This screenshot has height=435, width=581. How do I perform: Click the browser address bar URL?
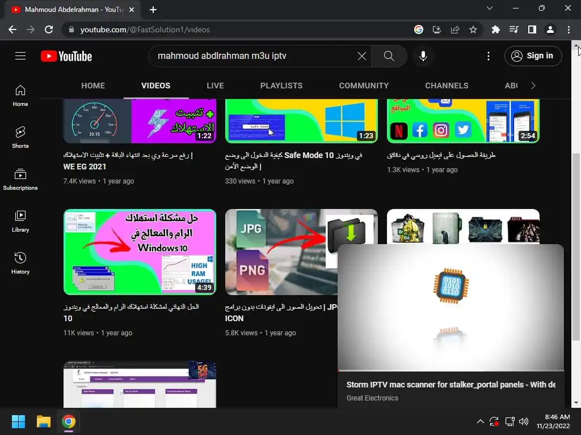(145, 29)
